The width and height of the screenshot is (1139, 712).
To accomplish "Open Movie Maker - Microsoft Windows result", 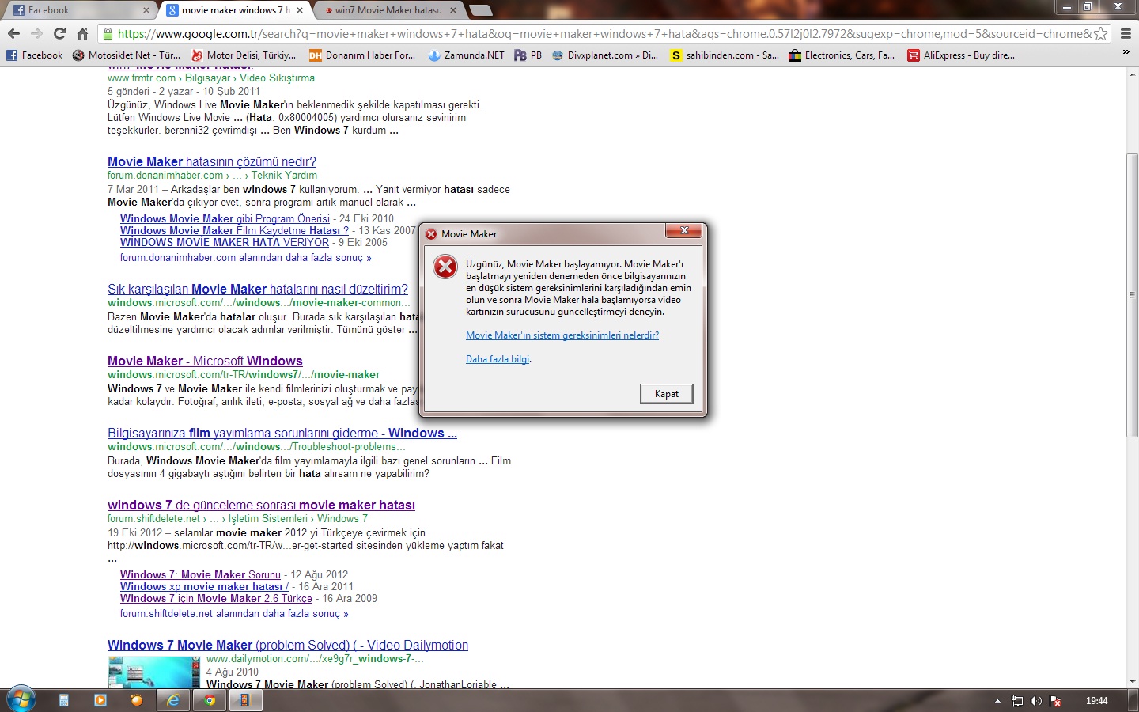I will point(205,362).
